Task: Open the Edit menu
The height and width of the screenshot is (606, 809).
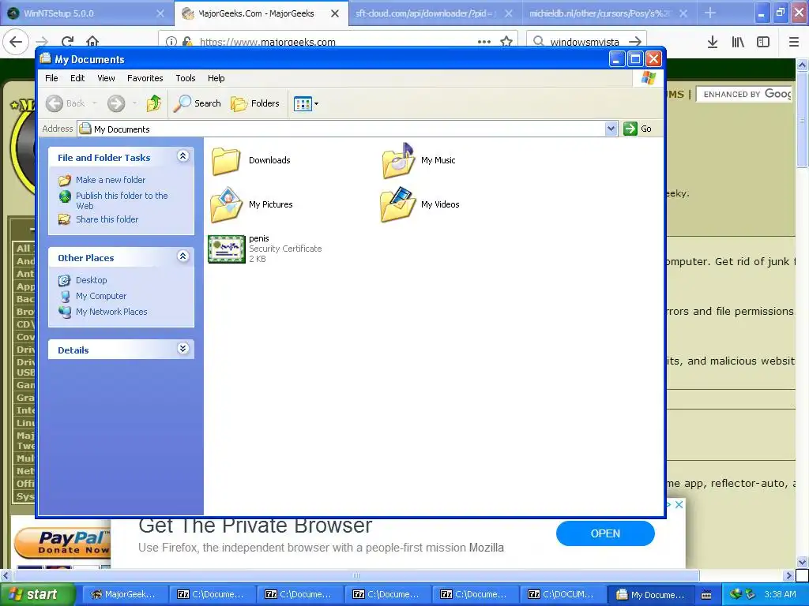Action: pos(77,78)
